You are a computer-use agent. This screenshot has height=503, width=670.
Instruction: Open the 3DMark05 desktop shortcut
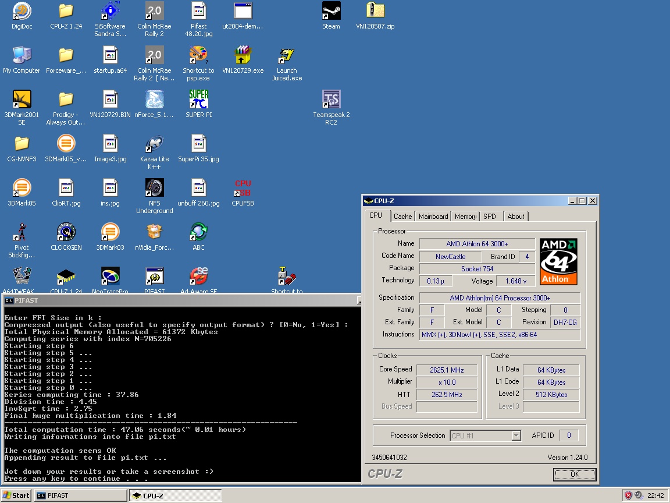tap(22, 193)
